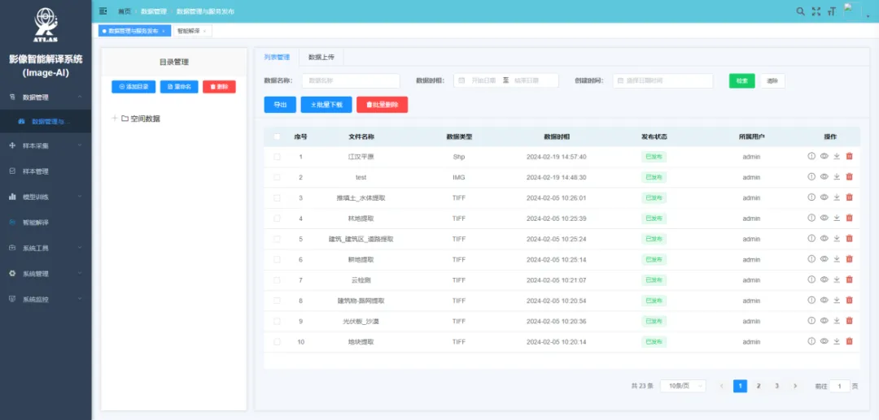Click the search magnifier icon in header
879x420 pixels.
[800, 11]
